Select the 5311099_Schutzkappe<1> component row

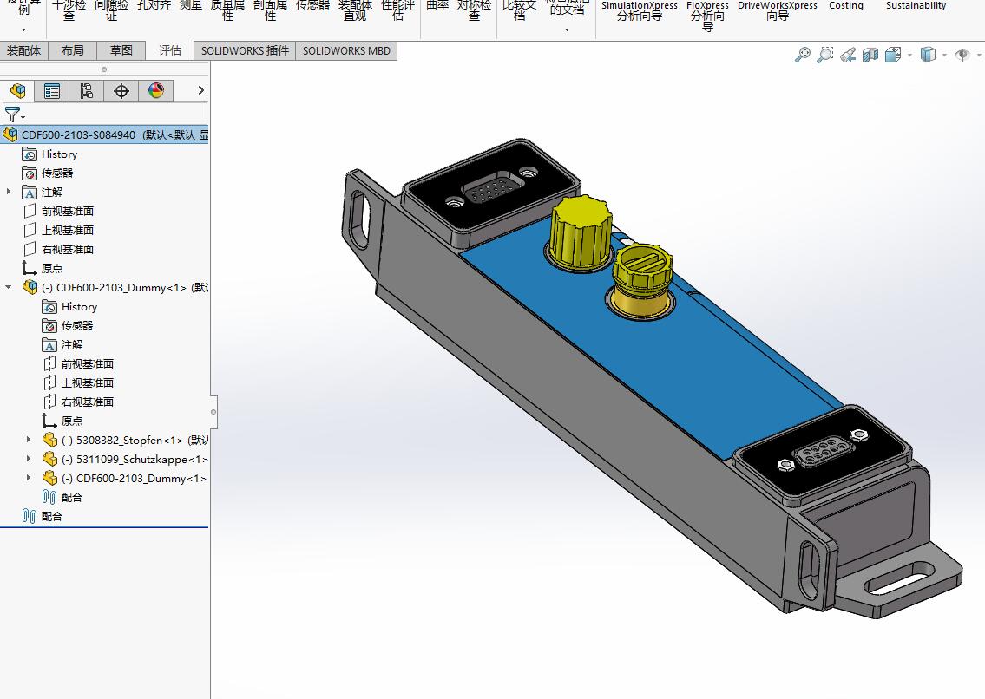[124, 459]
